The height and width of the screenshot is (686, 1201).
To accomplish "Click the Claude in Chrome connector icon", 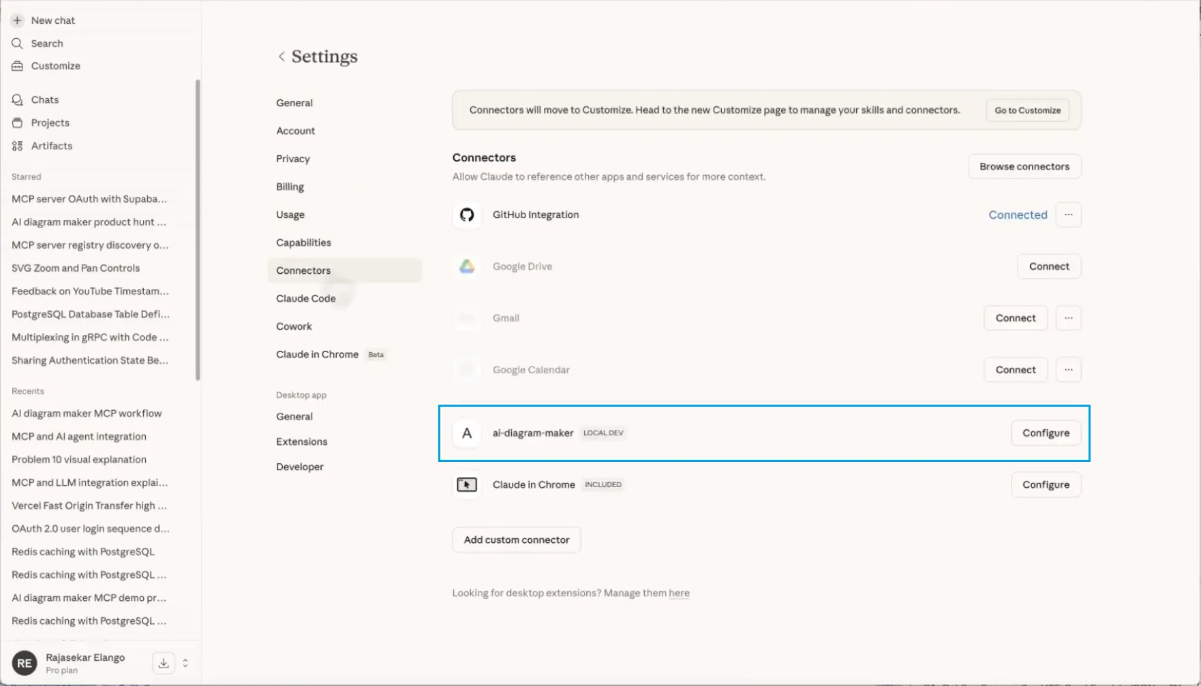I will [x=467, y=484].
